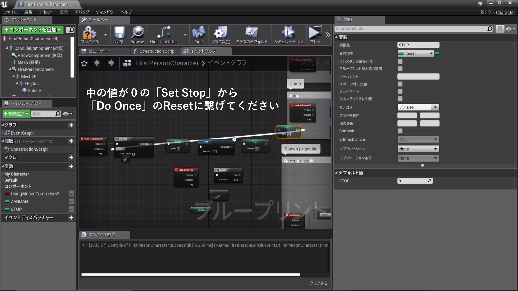This screenshot has height=291, width=518.
Task: Click the property matrix grid icon
Action: coord(500,29)
